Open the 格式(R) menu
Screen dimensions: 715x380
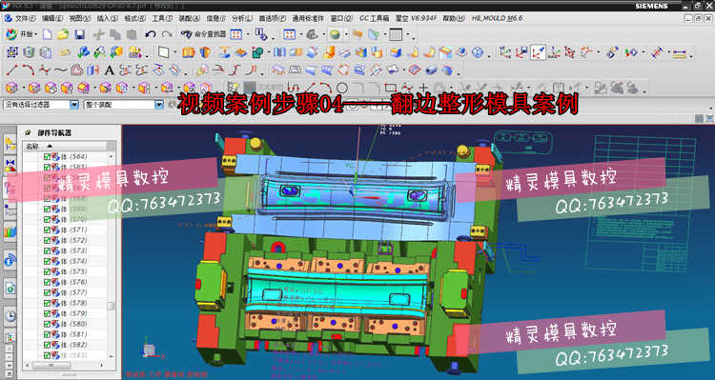pyautogui.click(x=135, y=19)
